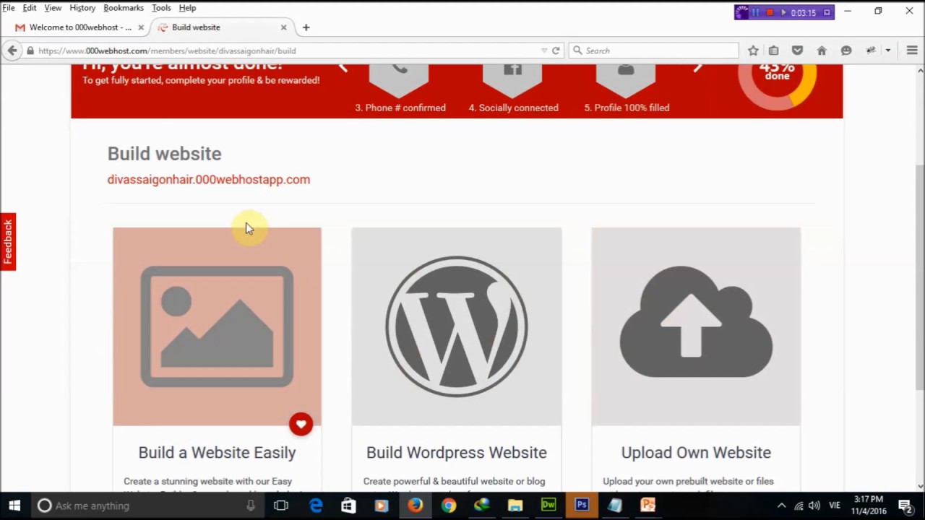Show hidden system tray icons
Image resolution: width=925 pixels, height=520 pixels.
pos(781,506)
